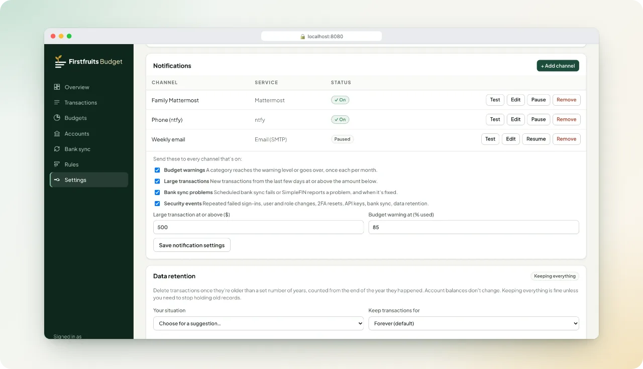Click the Weekly email channel name
643x369 pixels.
[x=168, y=139]
